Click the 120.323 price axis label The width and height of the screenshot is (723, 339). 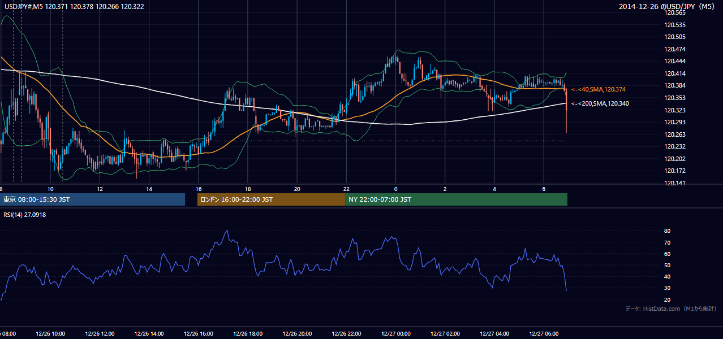coord(674,110)
